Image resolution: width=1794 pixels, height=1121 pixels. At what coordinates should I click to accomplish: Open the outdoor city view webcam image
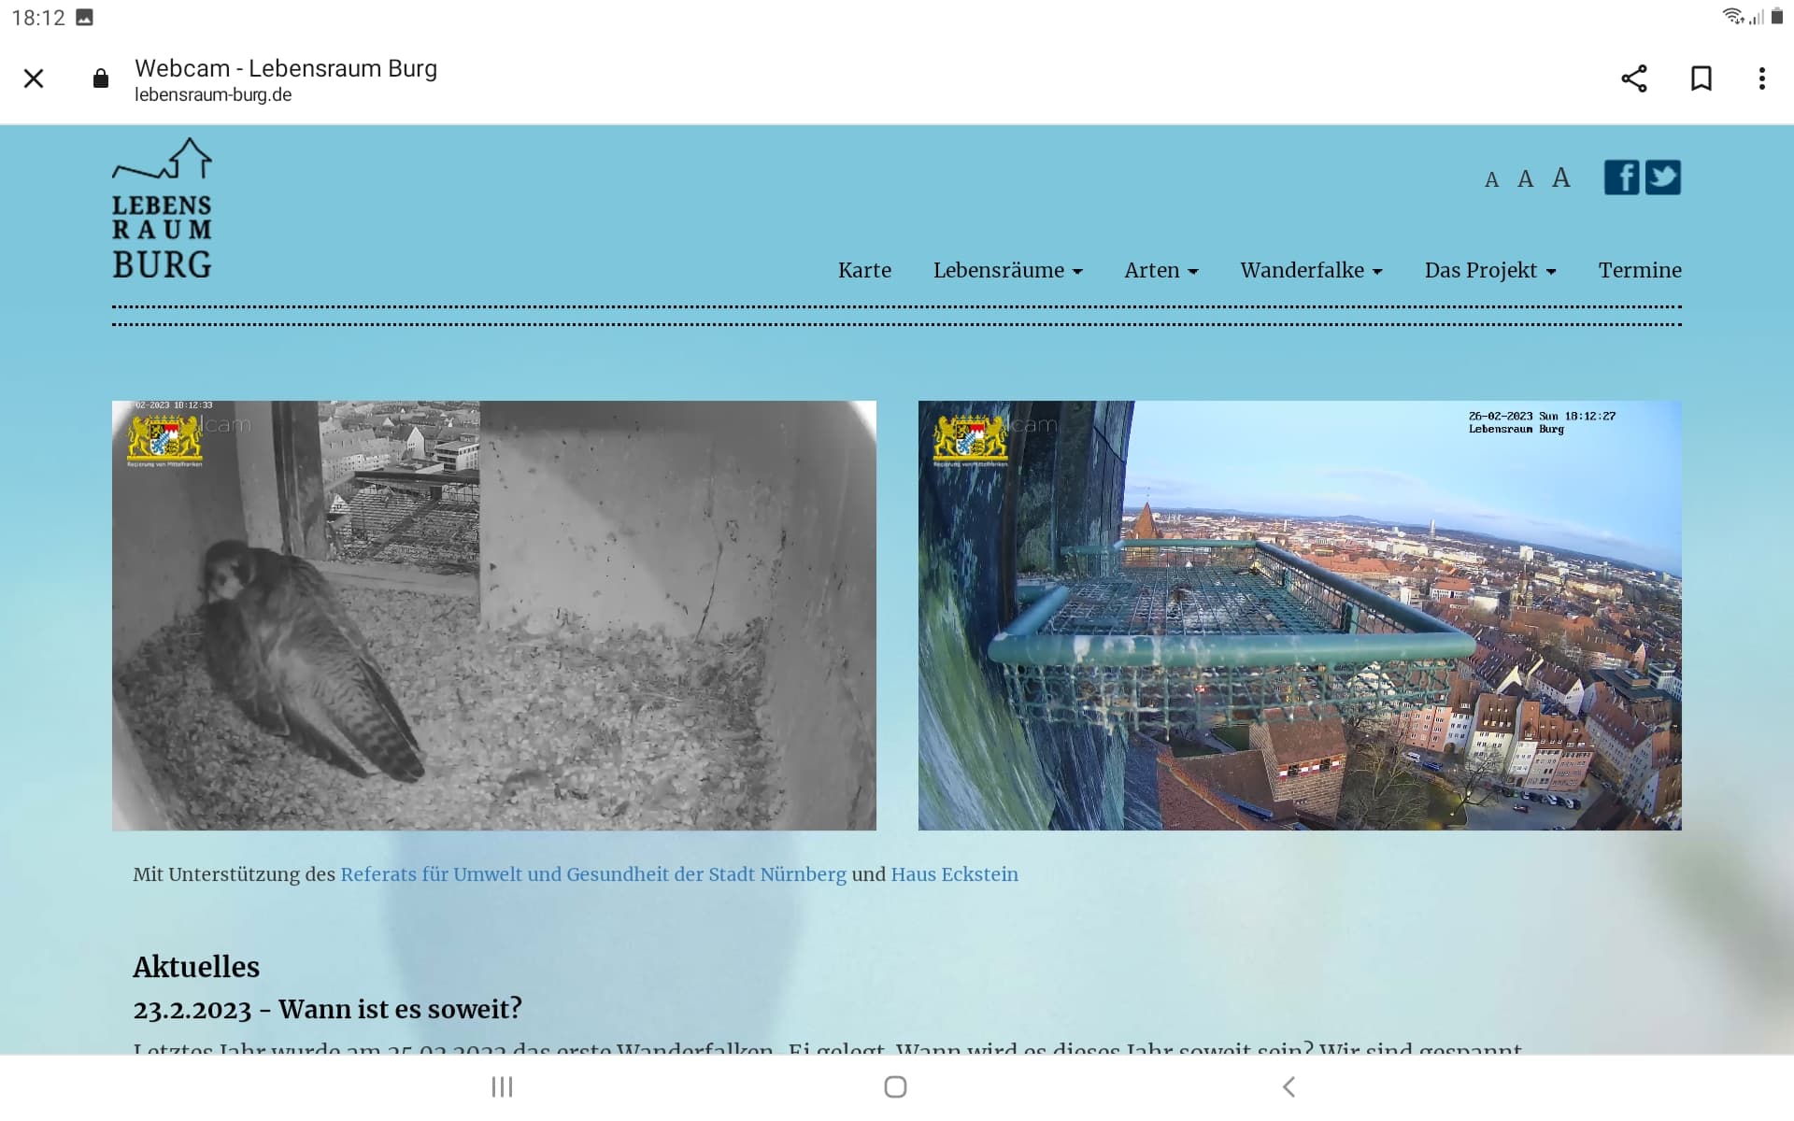(1300, 616)
